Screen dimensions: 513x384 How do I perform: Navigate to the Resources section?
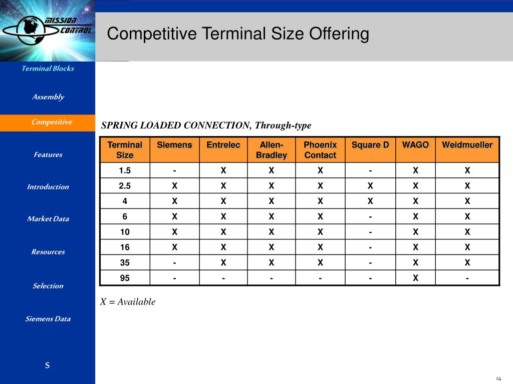pos(48,252)
